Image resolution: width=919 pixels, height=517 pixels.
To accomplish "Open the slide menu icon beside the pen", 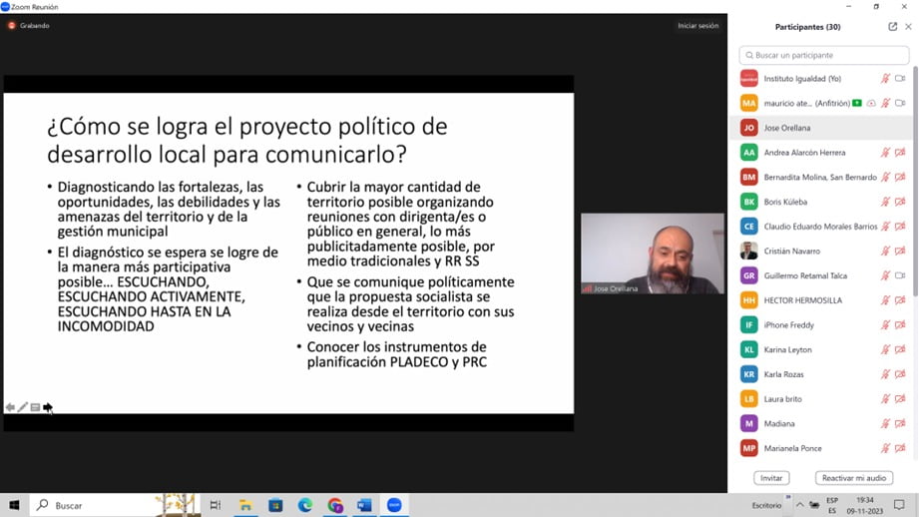I will tap(35, 407).
